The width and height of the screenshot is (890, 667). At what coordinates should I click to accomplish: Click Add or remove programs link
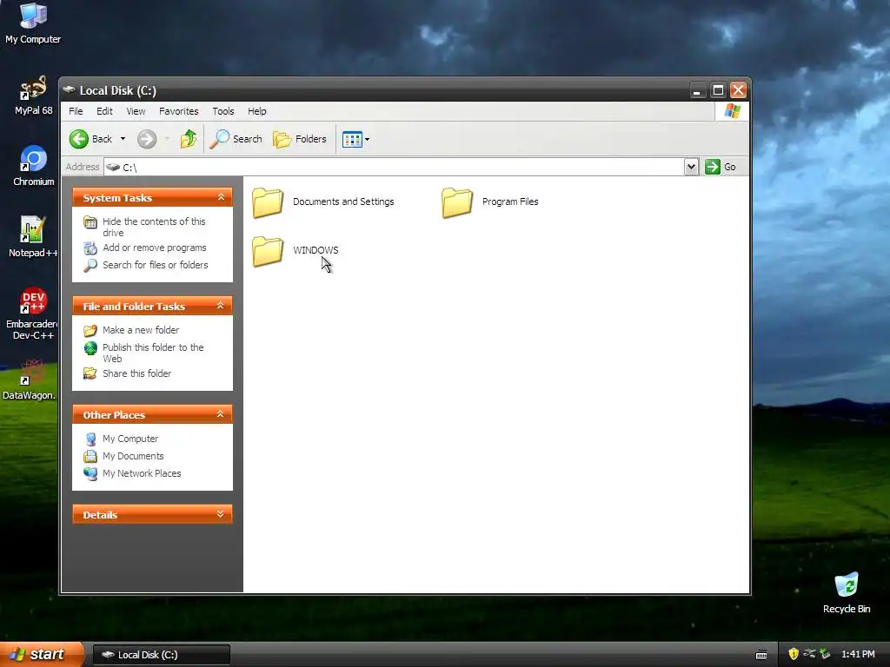click(x=155, y=248)
